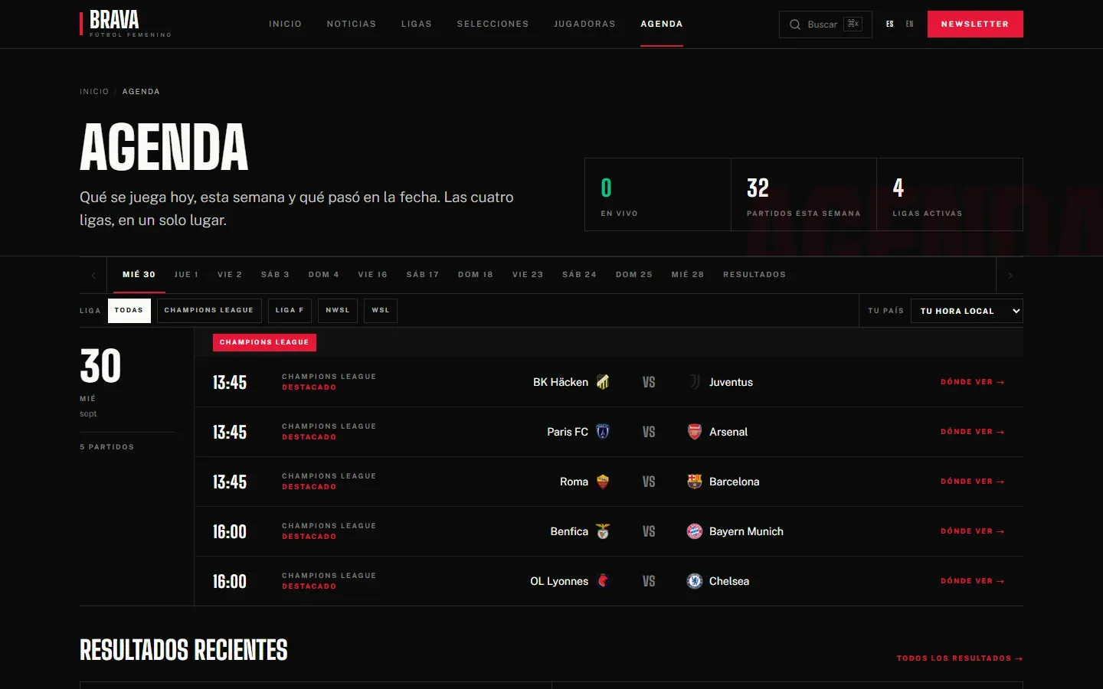Click the Roma crest
1103x689 pixels.
[603, 482]
